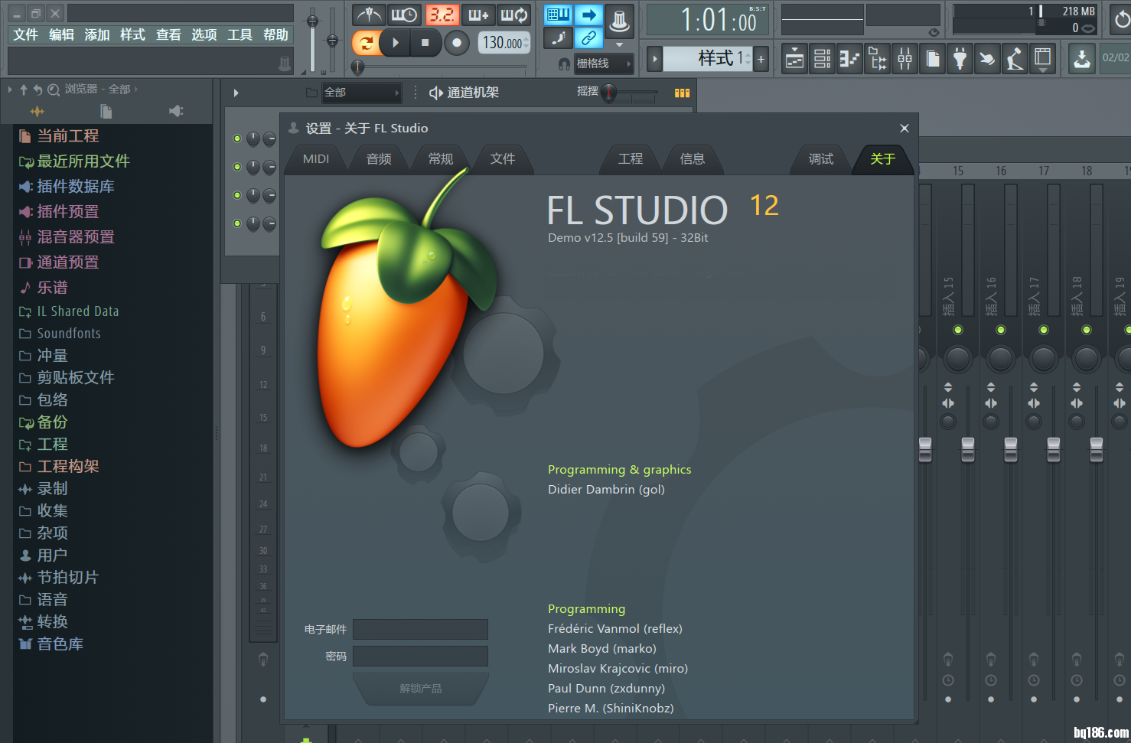Open the 文件 menu
Viewport: 1131px width, 743px height.
(25, 34)
